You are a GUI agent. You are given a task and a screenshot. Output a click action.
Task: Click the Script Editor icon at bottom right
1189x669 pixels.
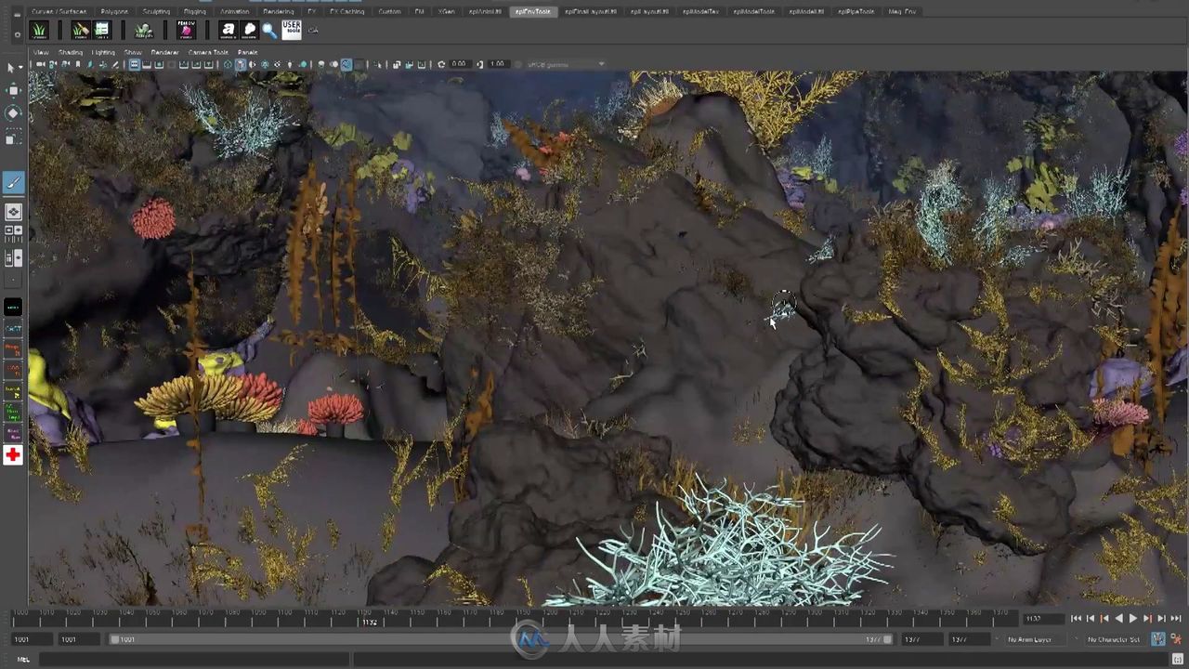(1177, 659)
